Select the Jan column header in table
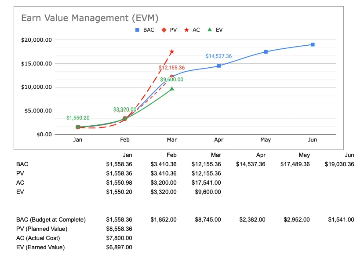364x255 pixels. (x=127, y=155)
